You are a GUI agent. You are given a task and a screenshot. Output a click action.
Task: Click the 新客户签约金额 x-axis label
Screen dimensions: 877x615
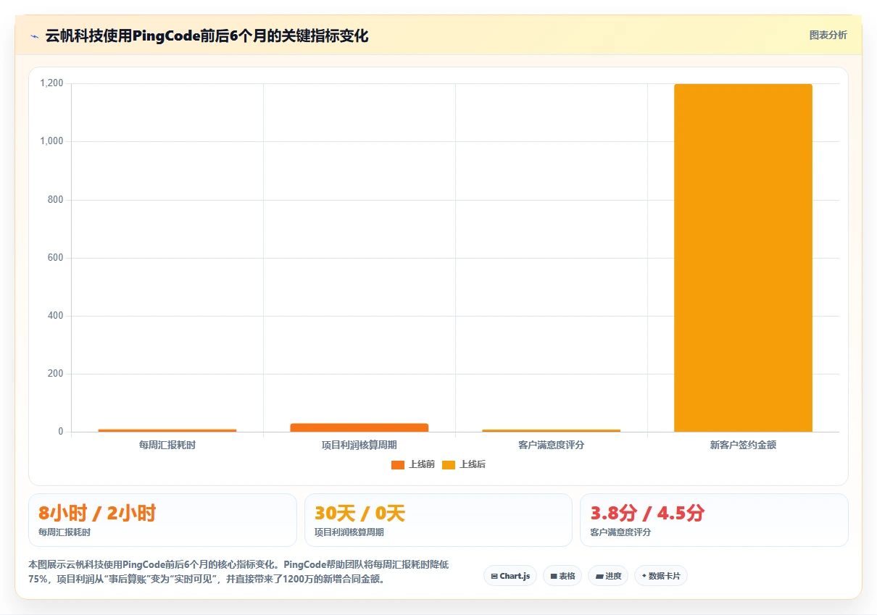[743, 445]
